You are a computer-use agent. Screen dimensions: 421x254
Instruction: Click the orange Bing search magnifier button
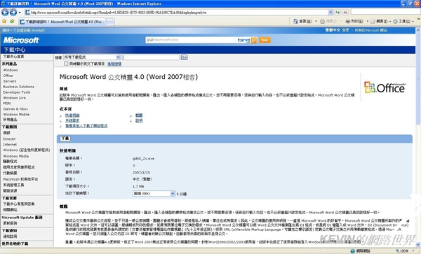click(x=254, y=40)
